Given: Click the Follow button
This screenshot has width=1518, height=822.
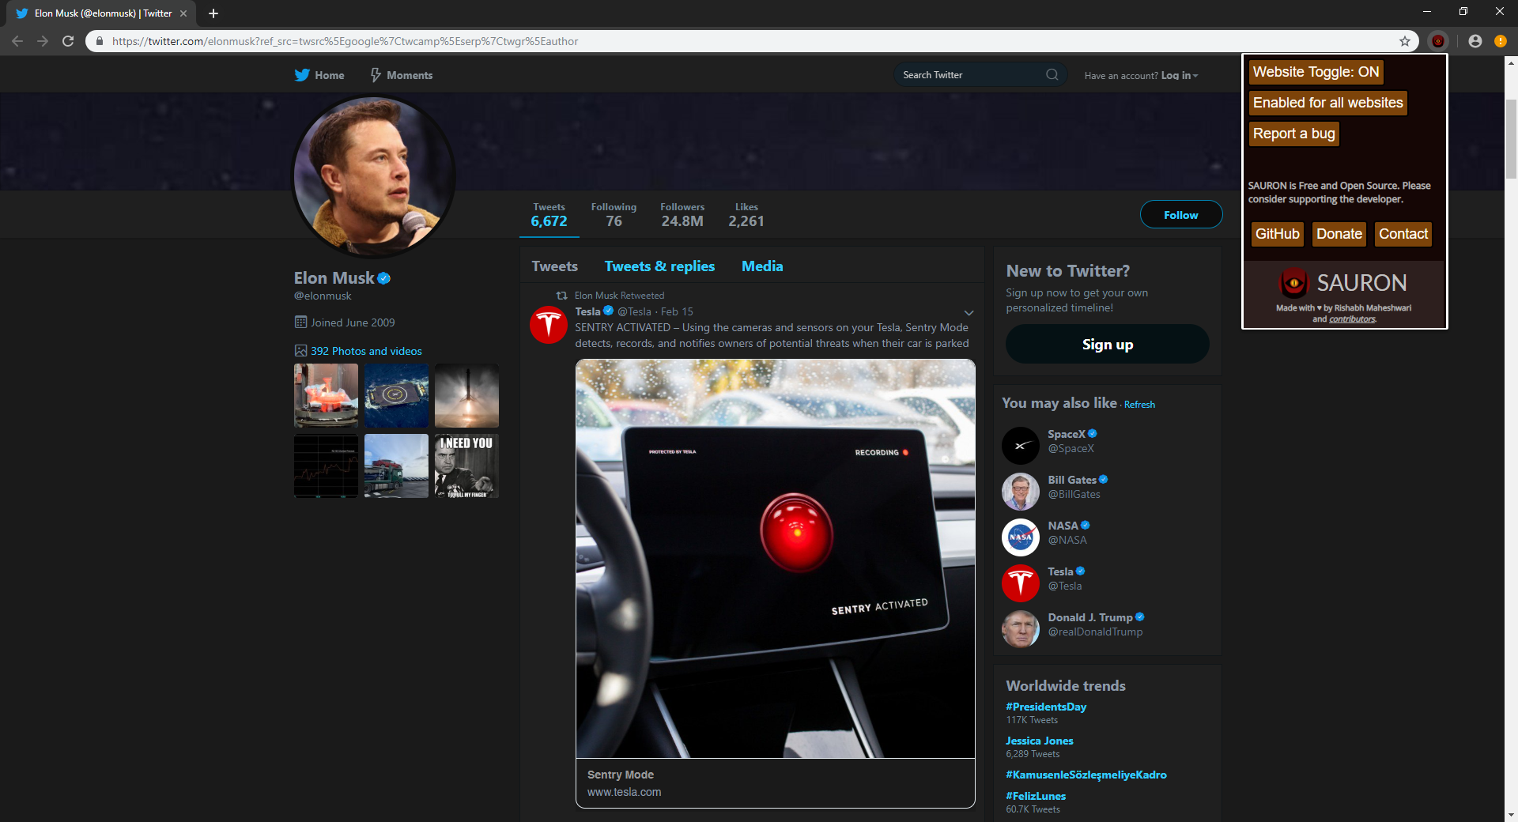Looking at the screenshot, I should tap(1180, 214).
